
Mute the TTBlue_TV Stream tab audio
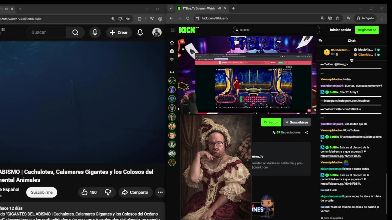click(219, 9)
